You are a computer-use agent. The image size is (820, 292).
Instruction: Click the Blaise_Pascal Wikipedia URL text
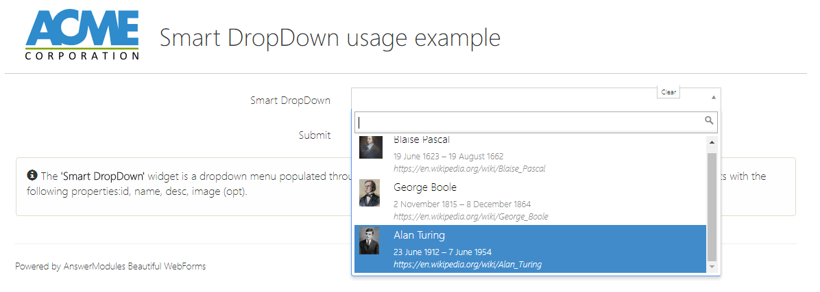coord(470,169)
